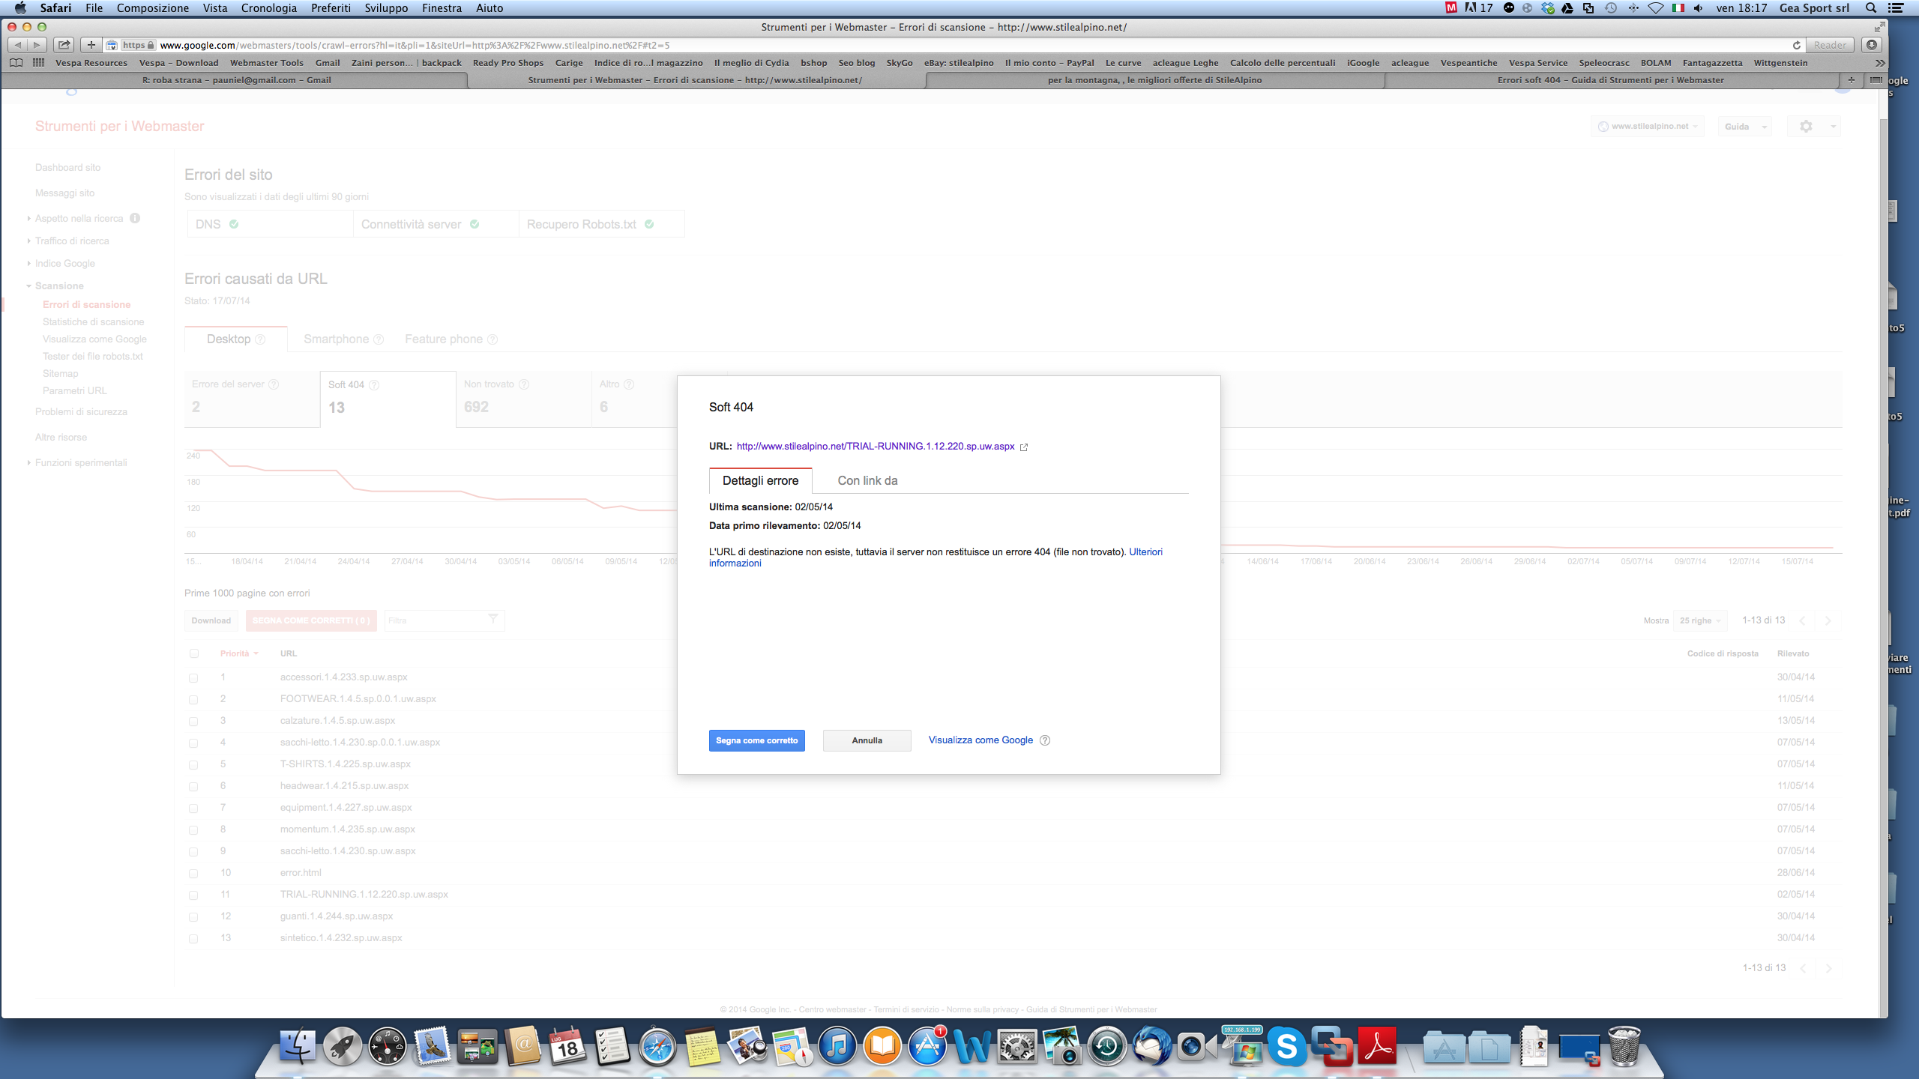Click help icon next to Visualizza come Google
The image size is (1919, 1079).
[1045, 740]
